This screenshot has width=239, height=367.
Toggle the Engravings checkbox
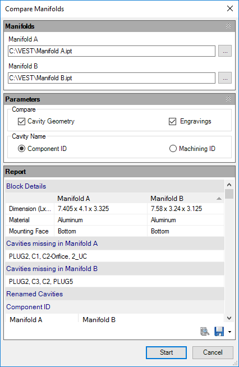[173, 121]
